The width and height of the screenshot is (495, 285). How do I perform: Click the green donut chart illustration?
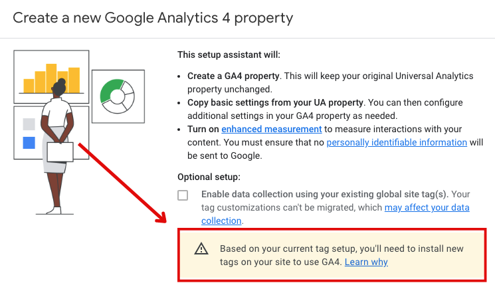click(x=117, y=96)
